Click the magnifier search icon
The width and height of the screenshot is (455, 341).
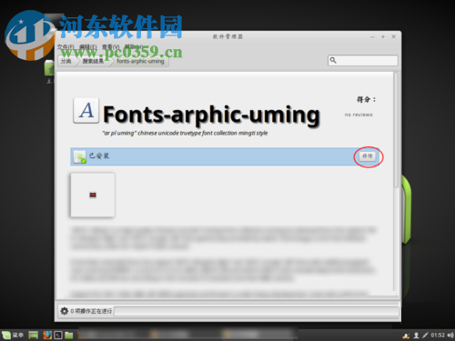click(333, 60)
